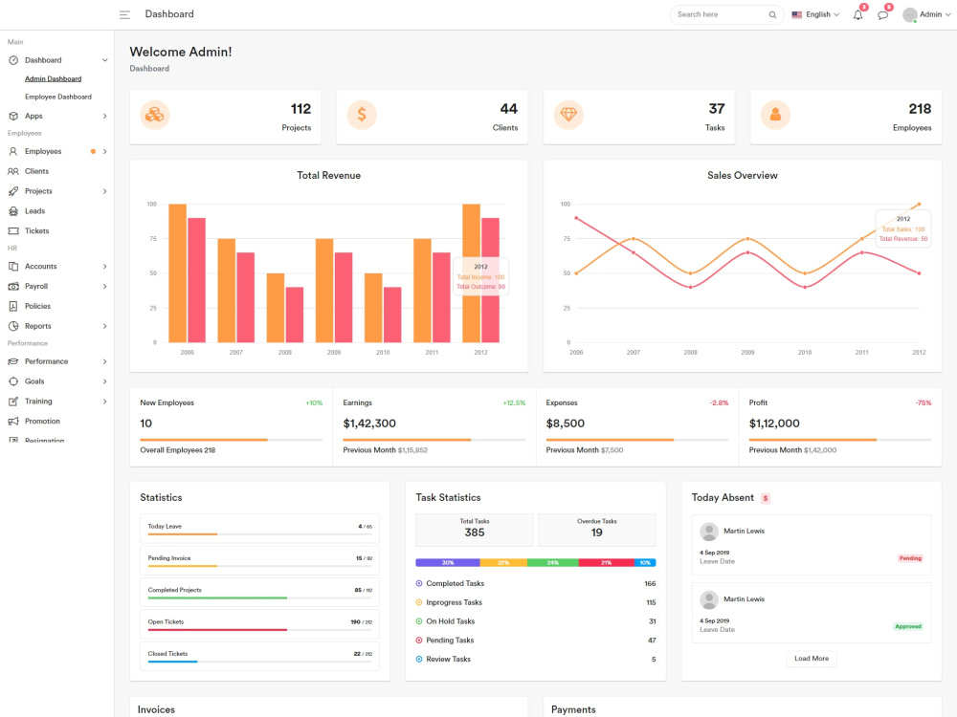Screen dimensions: 957x717
Task: Click the purple 30% task segment
Action: tap(447, 563)
